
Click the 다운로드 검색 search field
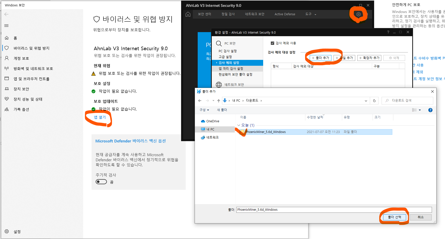[x=407, y=101]
